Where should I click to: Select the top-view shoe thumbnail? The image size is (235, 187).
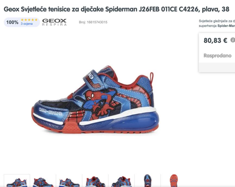[x=148, y=180]
